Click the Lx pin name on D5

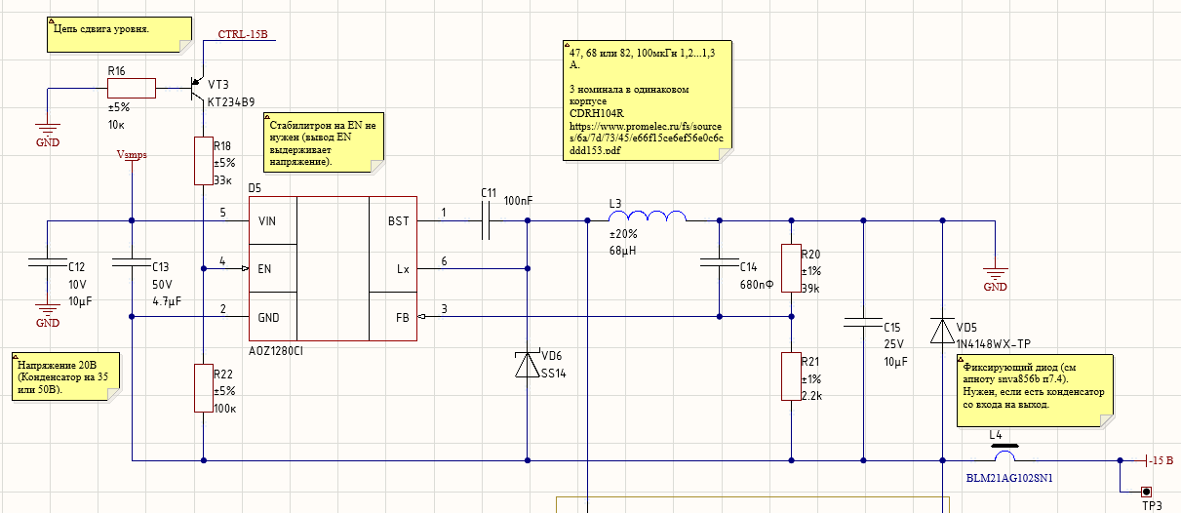(403, 269)
